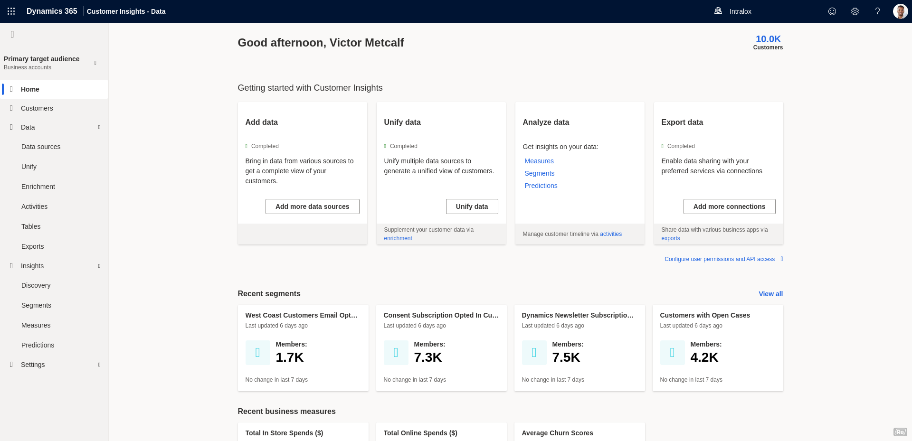Open the Dynamics 365 app launcher grid

[x=11, y=11]
